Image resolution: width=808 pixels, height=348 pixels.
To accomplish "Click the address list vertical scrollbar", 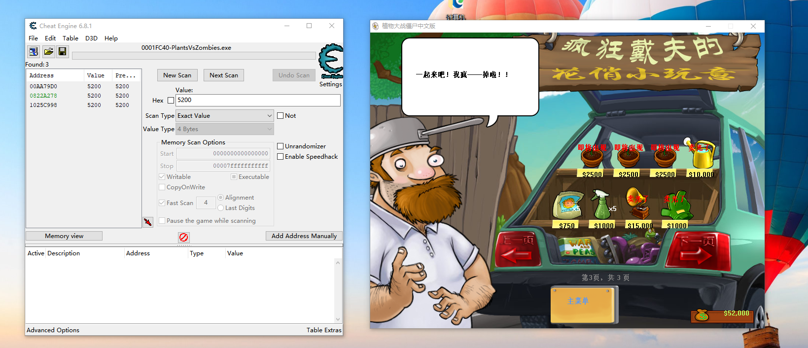I will click(x=338, y=291).
